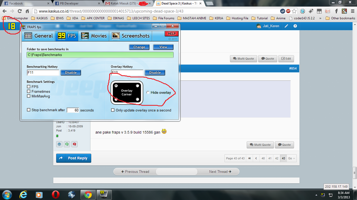Open the Chrome menu hamburger icon
This screenshot has height=200, width=357.
[x=353, y=11]
